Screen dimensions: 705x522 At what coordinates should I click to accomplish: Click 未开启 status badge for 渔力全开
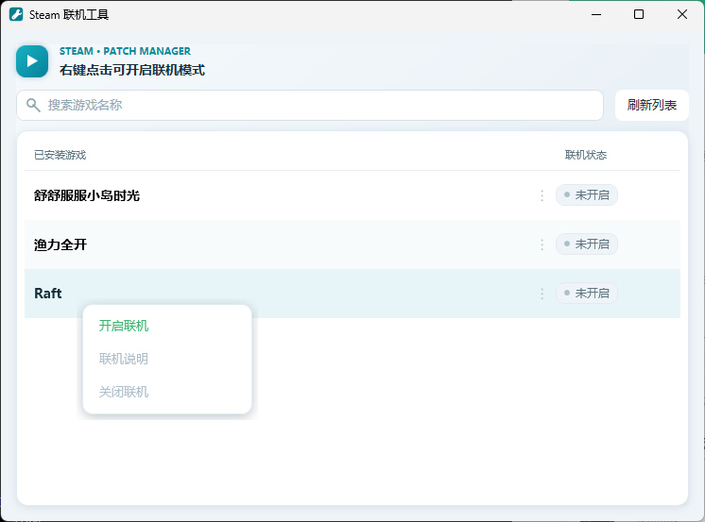tap(586, 244)
